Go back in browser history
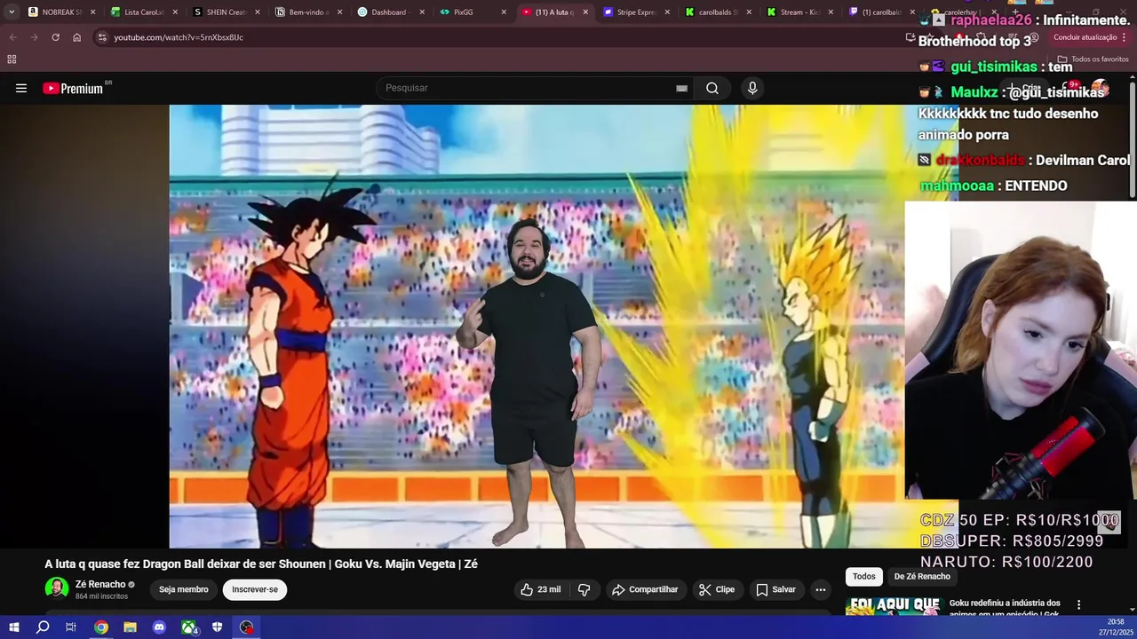Screen dimensions: 1137x639 (x=12, y=37)
